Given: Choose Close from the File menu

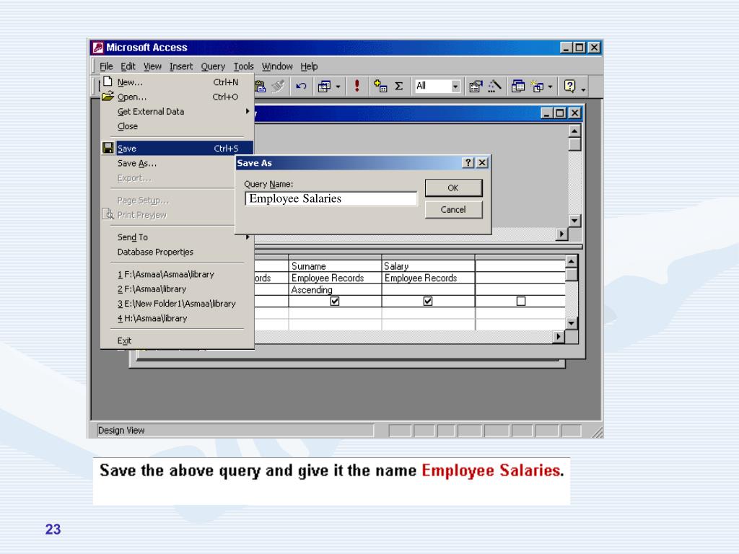Looking at the screenshot, I should 178,126.
